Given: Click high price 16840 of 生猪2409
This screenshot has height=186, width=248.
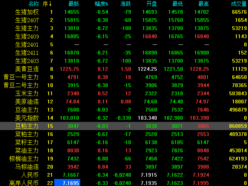Looking at the screenshot, I should click(x=202, y=36).
